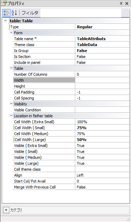The width and height of the screenshot is (131, 222).
Task: Collapse Location in father table section
Action: click(x=11, y=116)
